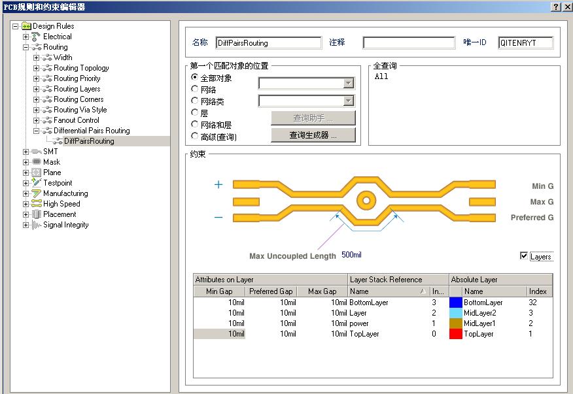Click the Routing Priority rule icon
This screenshot has height=394, width=573.
click(x=47, y=78)
